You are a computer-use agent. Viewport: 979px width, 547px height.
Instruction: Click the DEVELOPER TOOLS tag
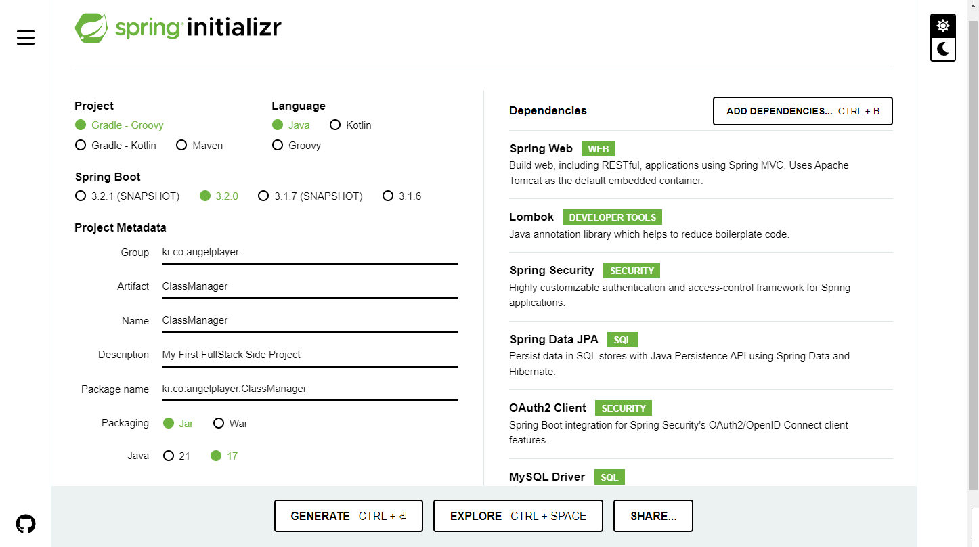[x=613, y=217]
